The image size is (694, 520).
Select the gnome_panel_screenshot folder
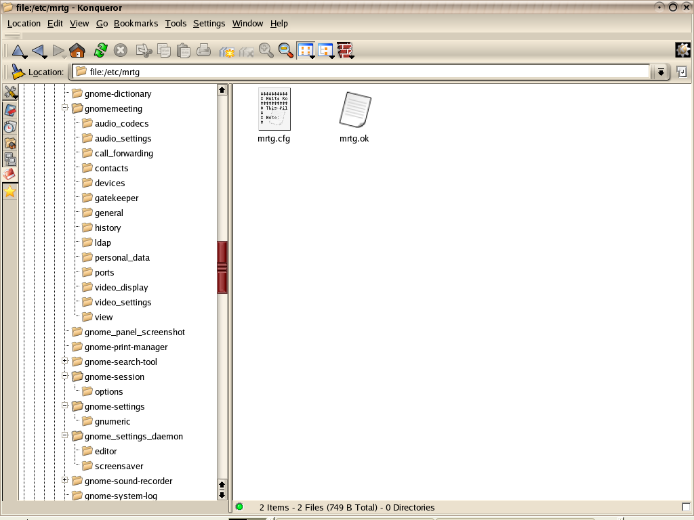(129, 332)
